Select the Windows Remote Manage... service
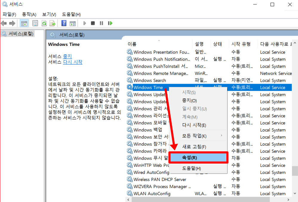Screen dimensions: 298x202 pyautogui.click(x=161, y=73)
